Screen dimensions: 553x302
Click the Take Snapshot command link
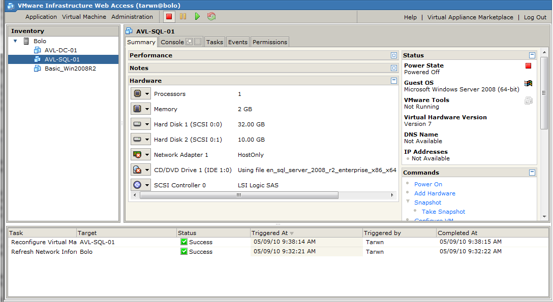point(443,212)
